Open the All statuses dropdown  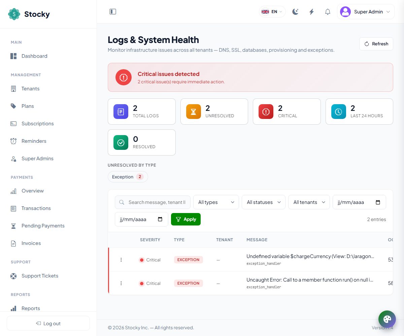[x=264, y=202]
